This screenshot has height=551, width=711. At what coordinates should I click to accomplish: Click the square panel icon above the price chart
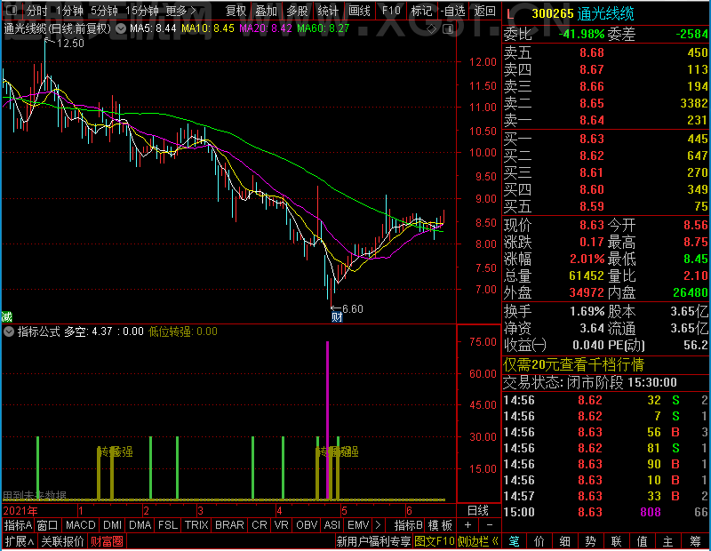pyautogui.click(x=448, y=29)
